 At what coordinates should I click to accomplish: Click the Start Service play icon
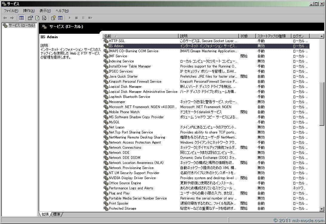(x=70, y=18)
